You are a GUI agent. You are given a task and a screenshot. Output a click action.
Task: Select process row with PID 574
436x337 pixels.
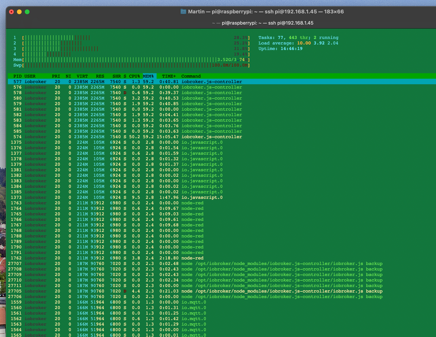pyautogui.click(x=109, y=137)
